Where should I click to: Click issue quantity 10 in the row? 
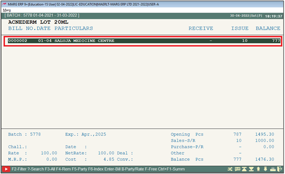pos(245,41)
